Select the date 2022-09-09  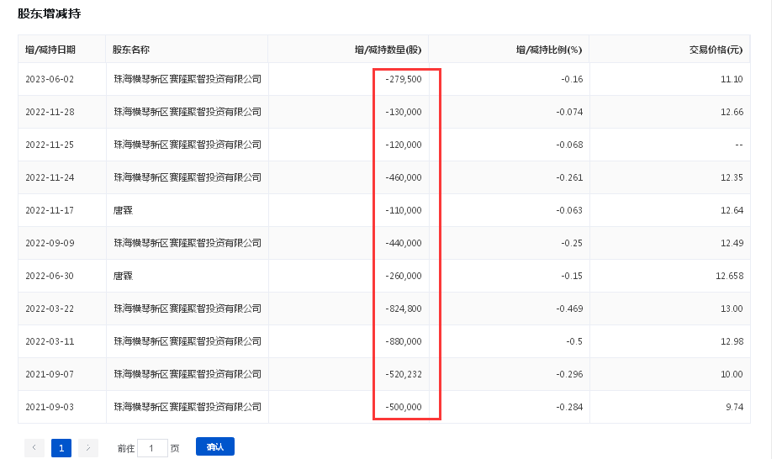tap(50, 243)
